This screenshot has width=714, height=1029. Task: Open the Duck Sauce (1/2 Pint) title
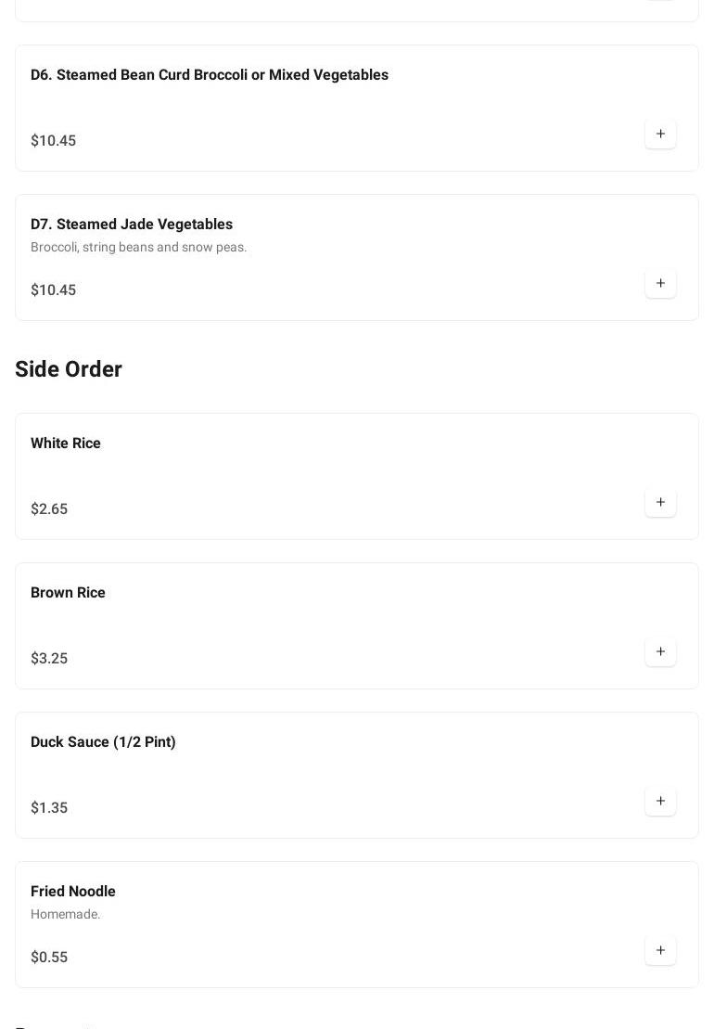click(x=103, y=742)
